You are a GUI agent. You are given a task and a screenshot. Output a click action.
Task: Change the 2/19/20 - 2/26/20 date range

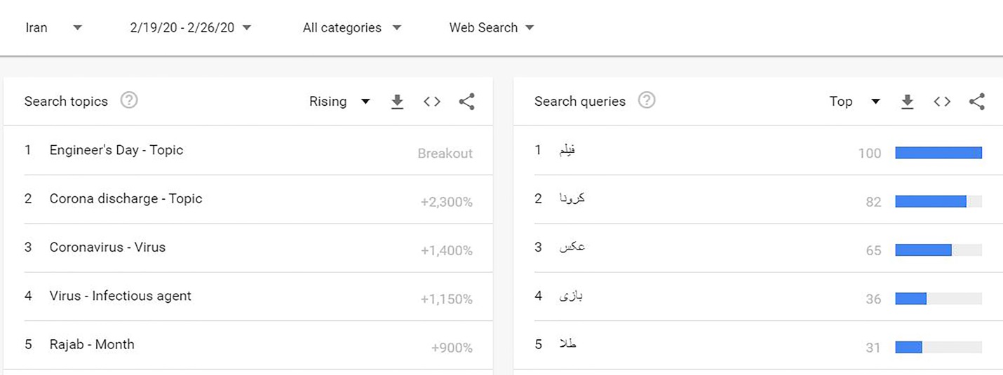pyautogui.click(x=190, y=28)
